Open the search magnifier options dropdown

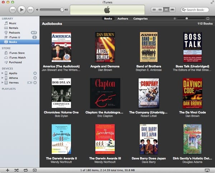pyautogui.click(x=184, y=10)
